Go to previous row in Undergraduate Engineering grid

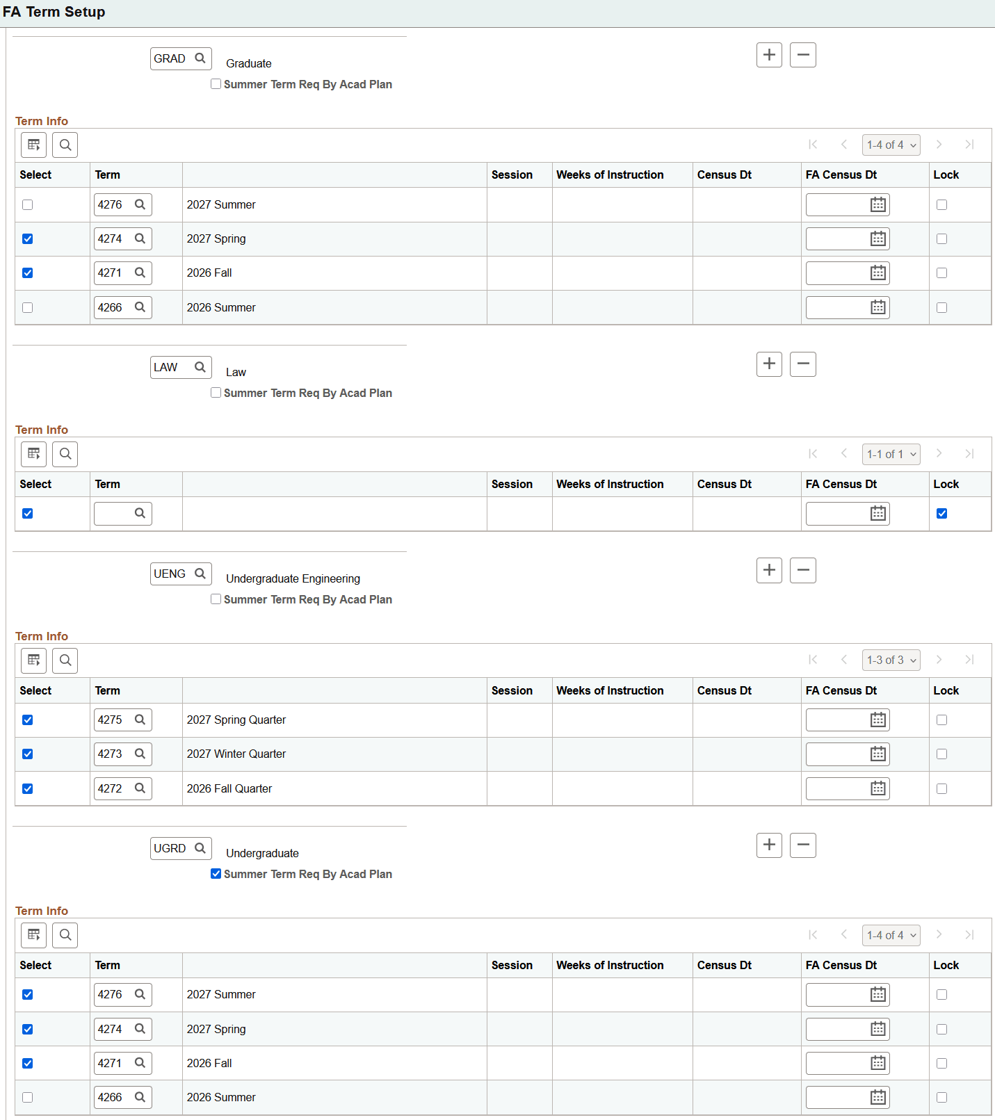pos(844,660)
